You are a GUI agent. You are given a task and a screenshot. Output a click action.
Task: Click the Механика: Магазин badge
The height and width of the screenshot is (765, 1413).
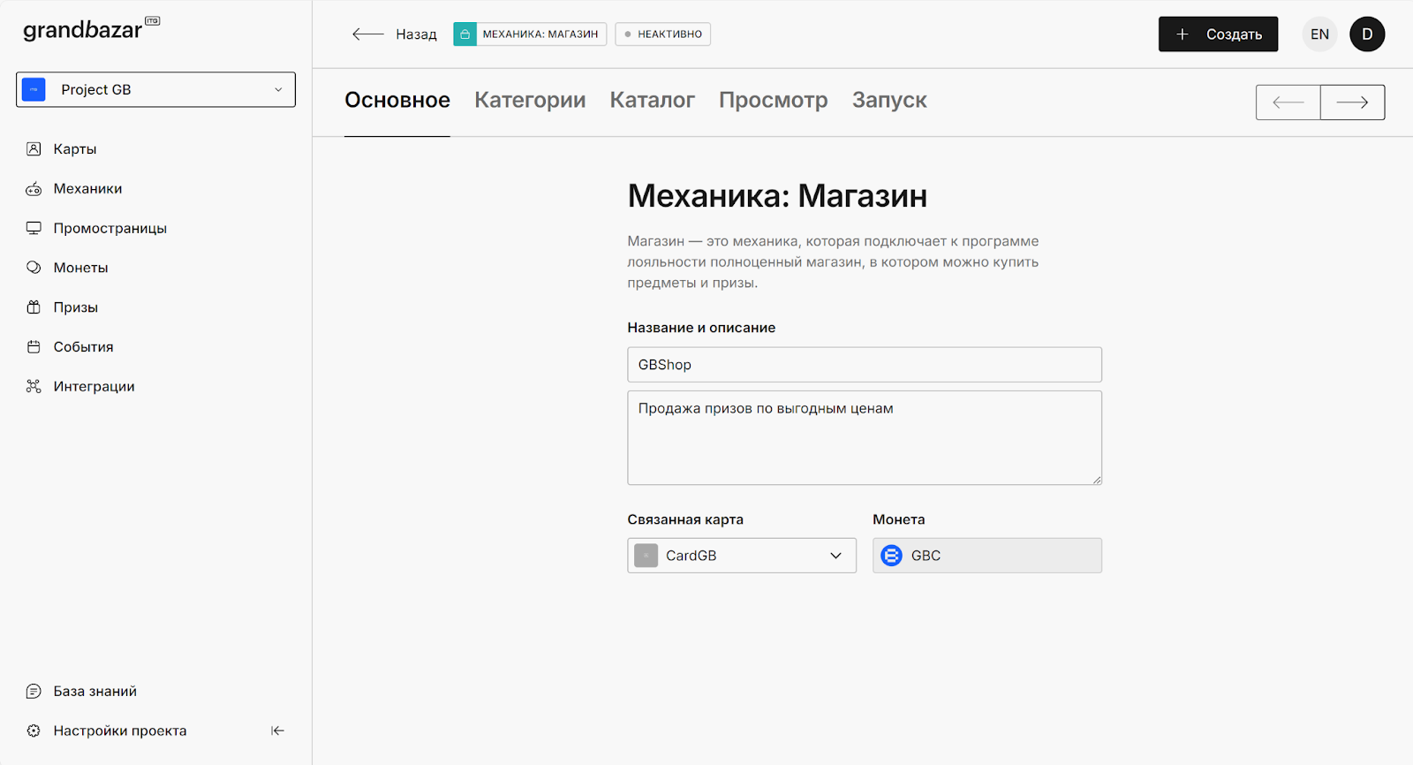tap(530, 34)
